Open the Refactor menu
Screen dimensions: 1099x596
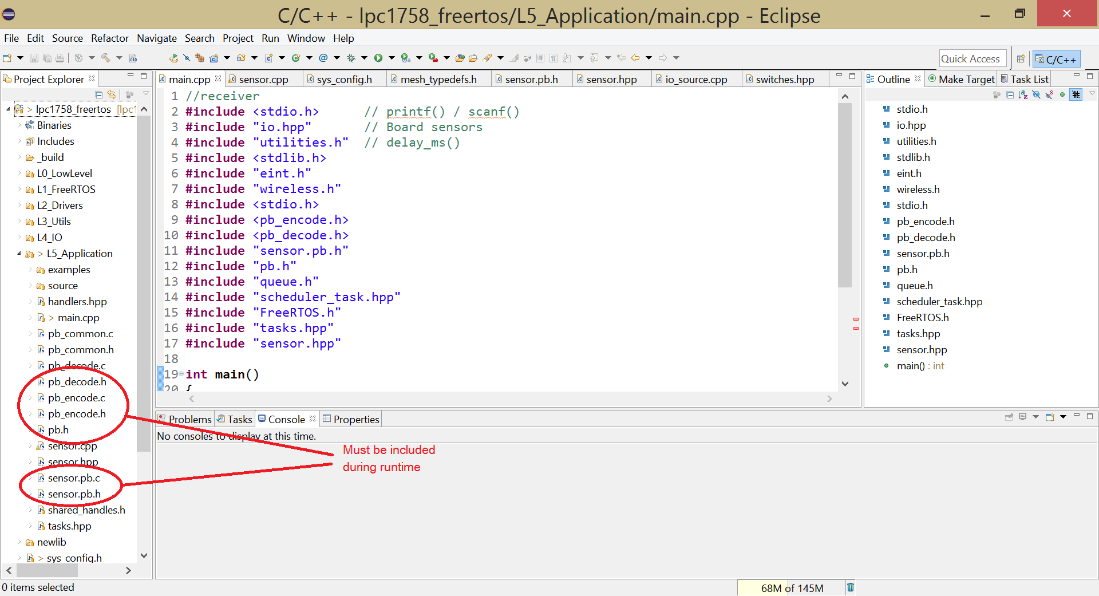tap(110, 38)
